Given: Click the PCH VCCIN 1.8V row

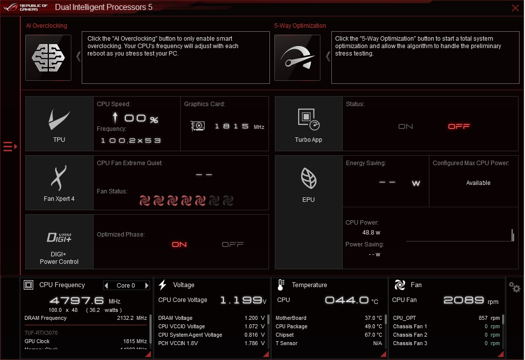Looking at the screenshot, I should tap(211, 343).
